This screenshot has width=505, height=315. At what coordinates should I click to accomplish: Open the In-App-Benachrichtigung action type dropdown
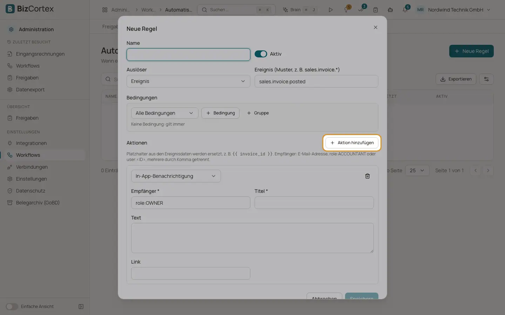pyautogui.click(x=176, y=176)
